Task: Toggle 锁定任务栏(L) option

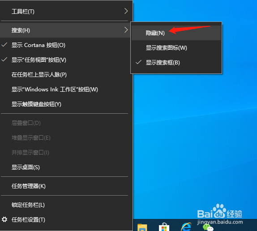Action: (66, 205)
